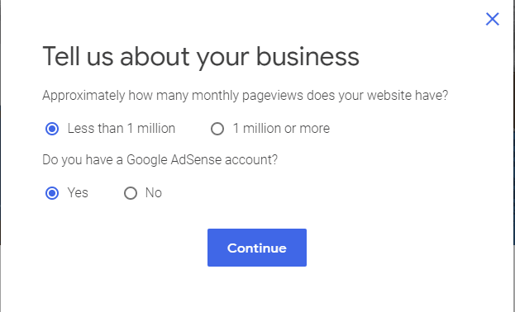Close the business dialog with the X icon
Screen dimensions: 515x312
tap(493, 19)
